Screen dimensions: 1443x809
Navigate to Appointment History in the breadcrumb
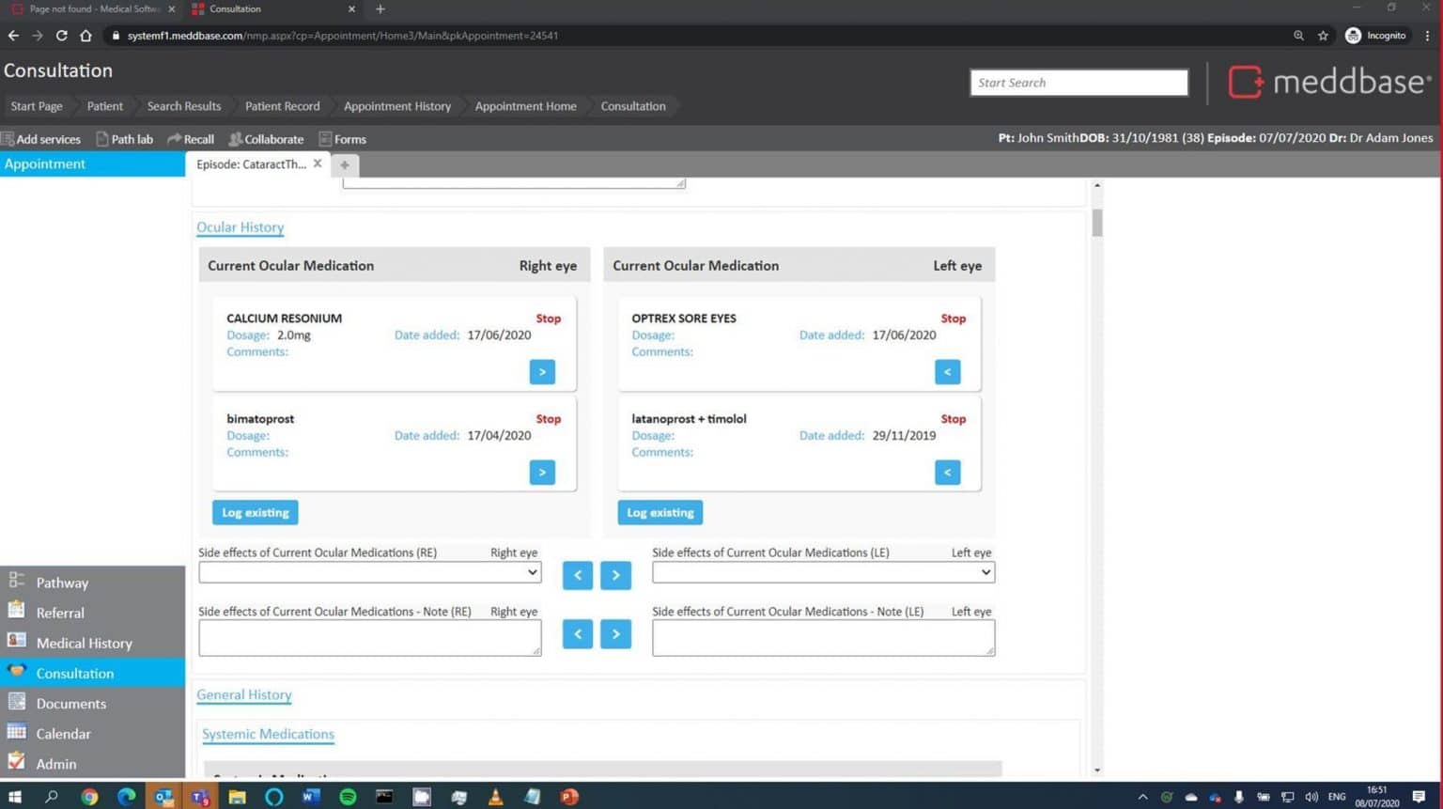[396, 106]
